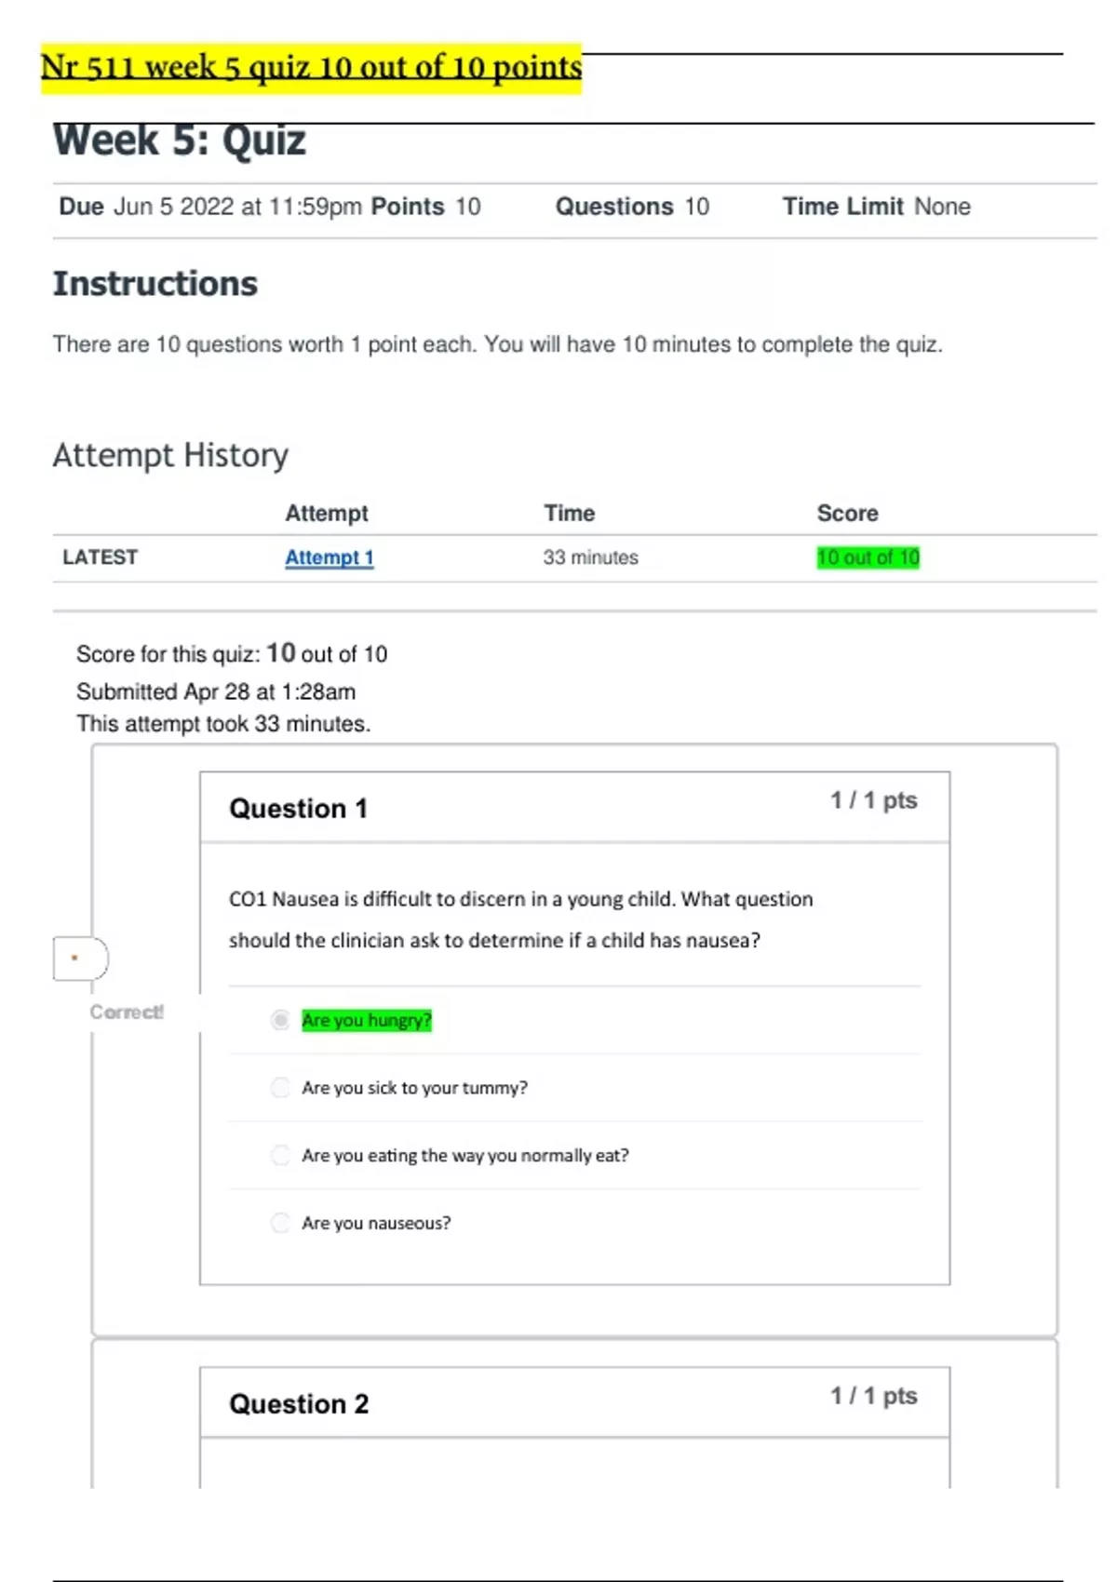The width and height of the screenshot is (1117, 1582).
Task: Select radio for "Are you eating the way you normally eat?"
Action: (x=280, y=1156)
